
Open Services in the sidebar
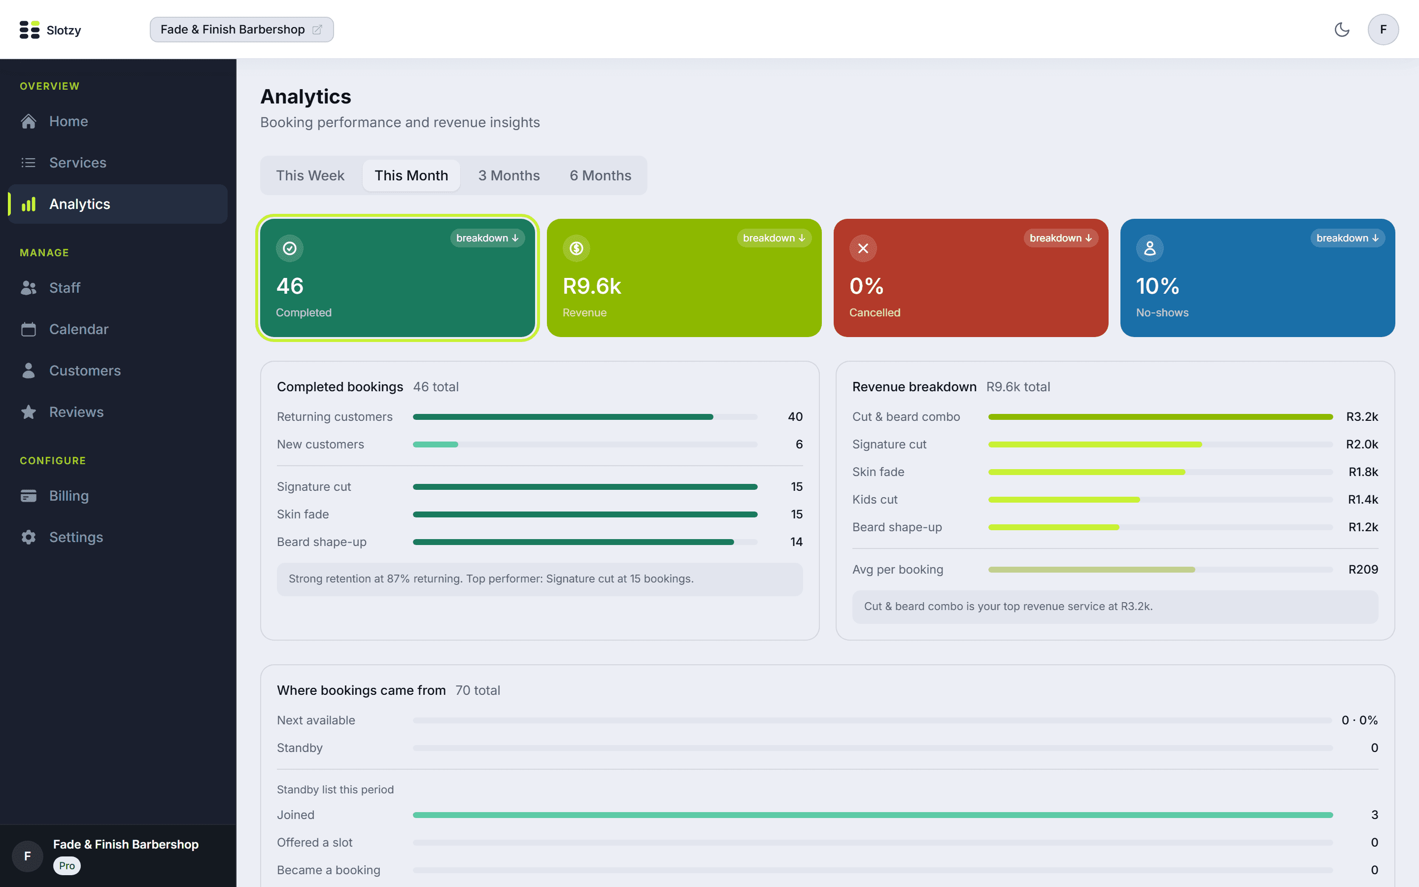click(78, 163)
